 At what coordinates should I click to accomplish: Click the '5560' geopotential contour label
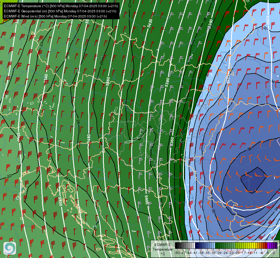(18, 137)
